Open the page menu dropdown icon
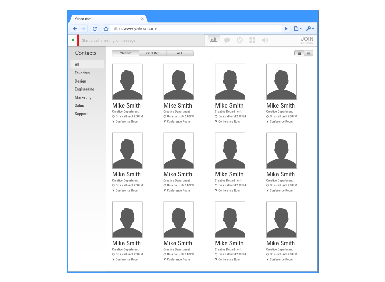 click(298, 29)
